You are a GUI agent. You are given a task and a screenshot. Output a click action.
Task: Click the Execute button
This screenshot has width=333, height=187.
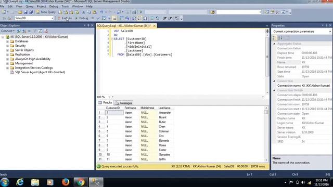click(x=65, y=18)
